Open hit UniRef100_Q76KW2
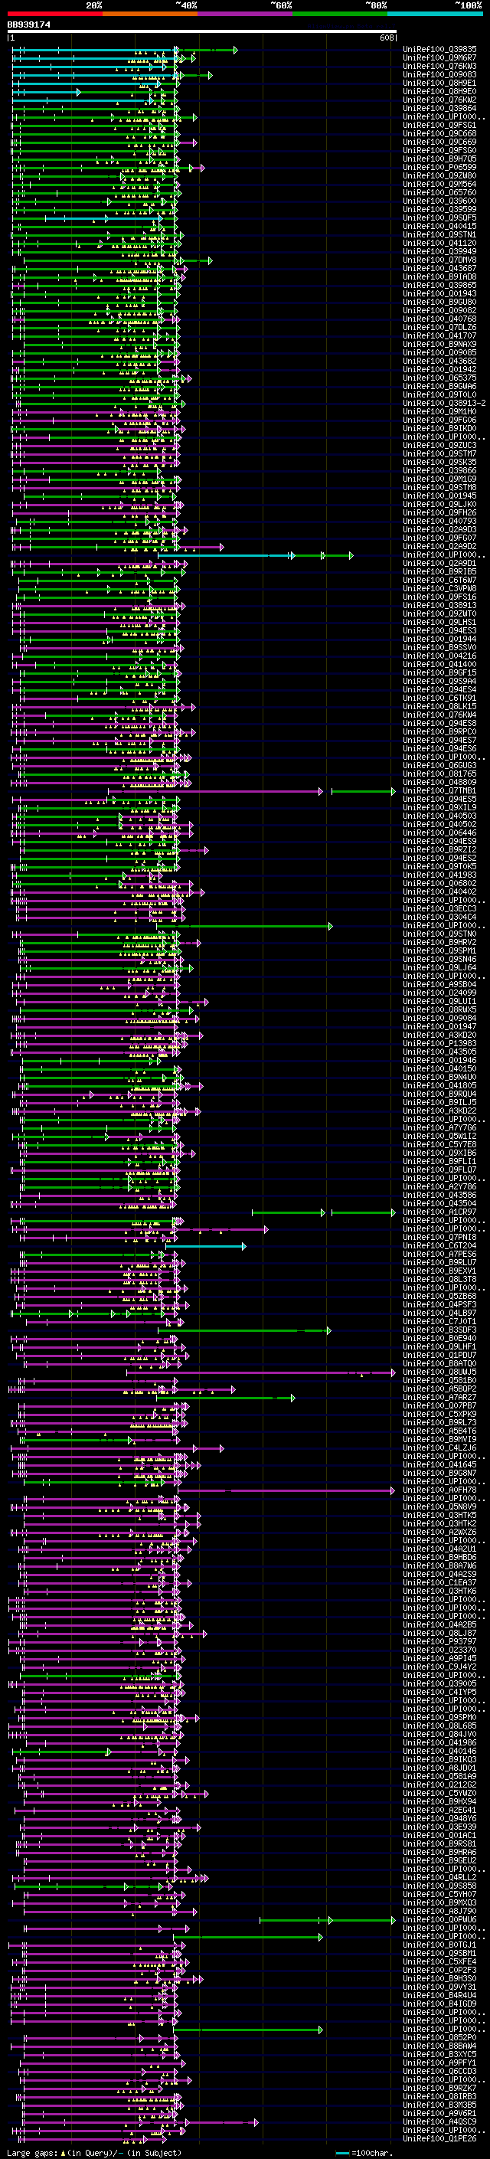 [x=439, y=100]
